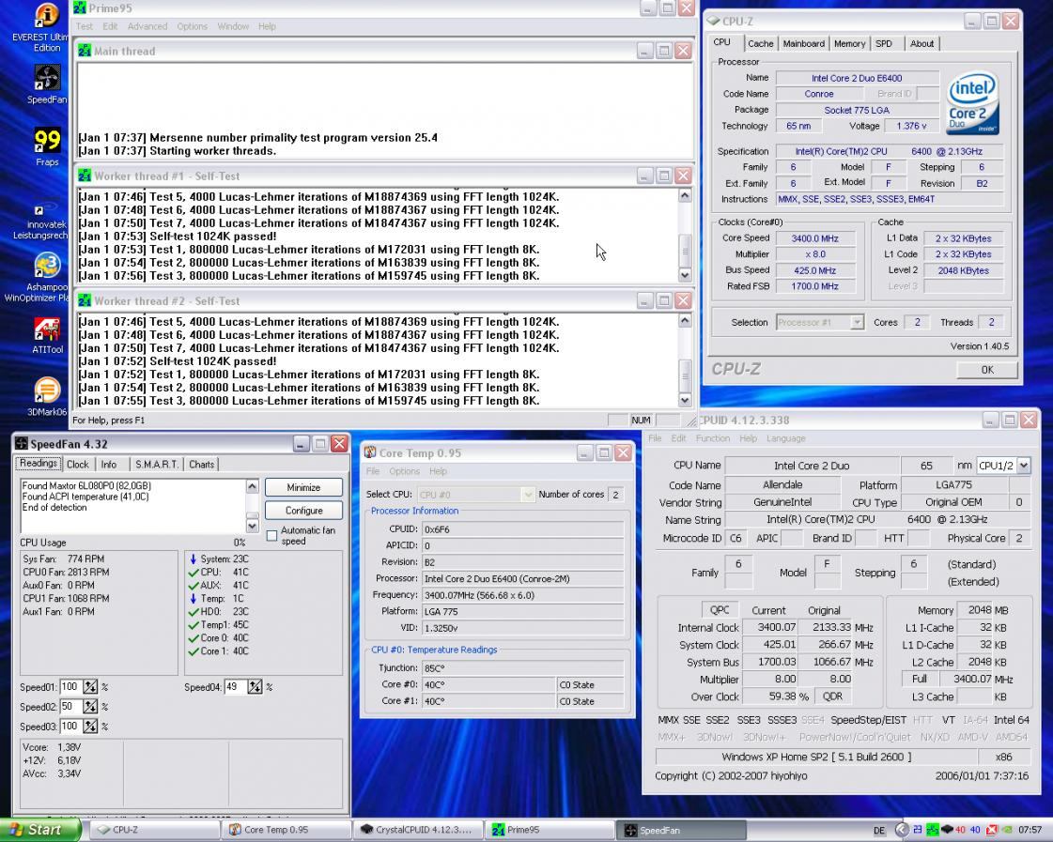Click the red 40 temperature tray icon
This screenshot has height=842, width=1053.
tap(960, 830)
